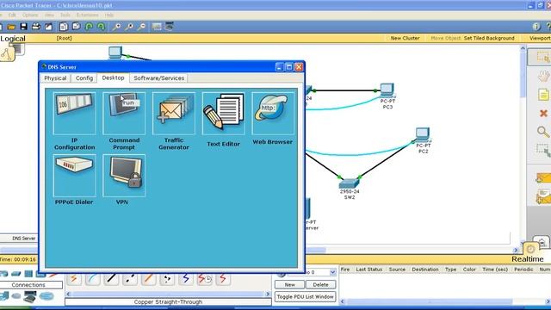Select the Inspect magnifier tool
Image resolution: width=551 pixels, height=310 pixels.
point(543,132)
